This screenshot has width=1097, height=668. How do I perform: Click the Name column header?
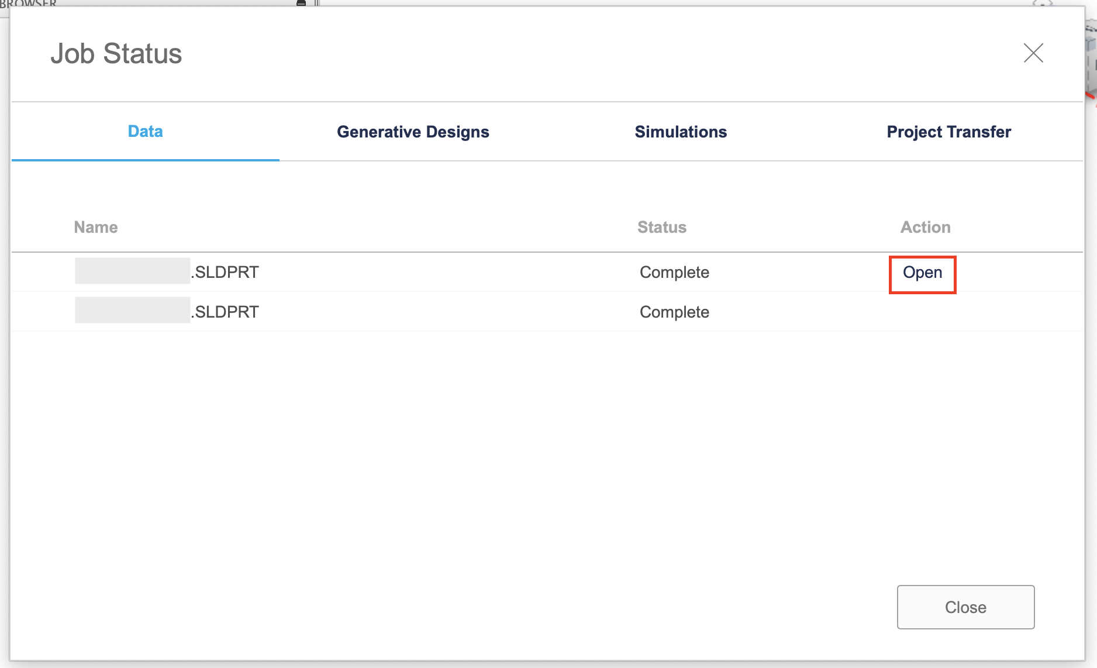[96, 228]
